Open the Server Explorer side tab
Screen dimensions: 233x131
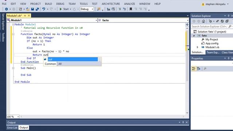tap(3, 21)
